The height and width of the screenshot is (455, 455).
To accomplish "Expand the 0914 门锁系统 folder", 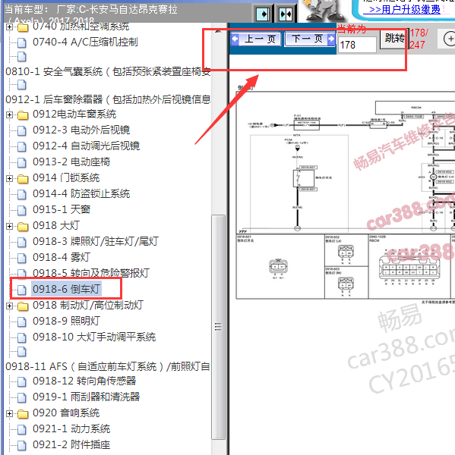I will [x=9, y=178].
